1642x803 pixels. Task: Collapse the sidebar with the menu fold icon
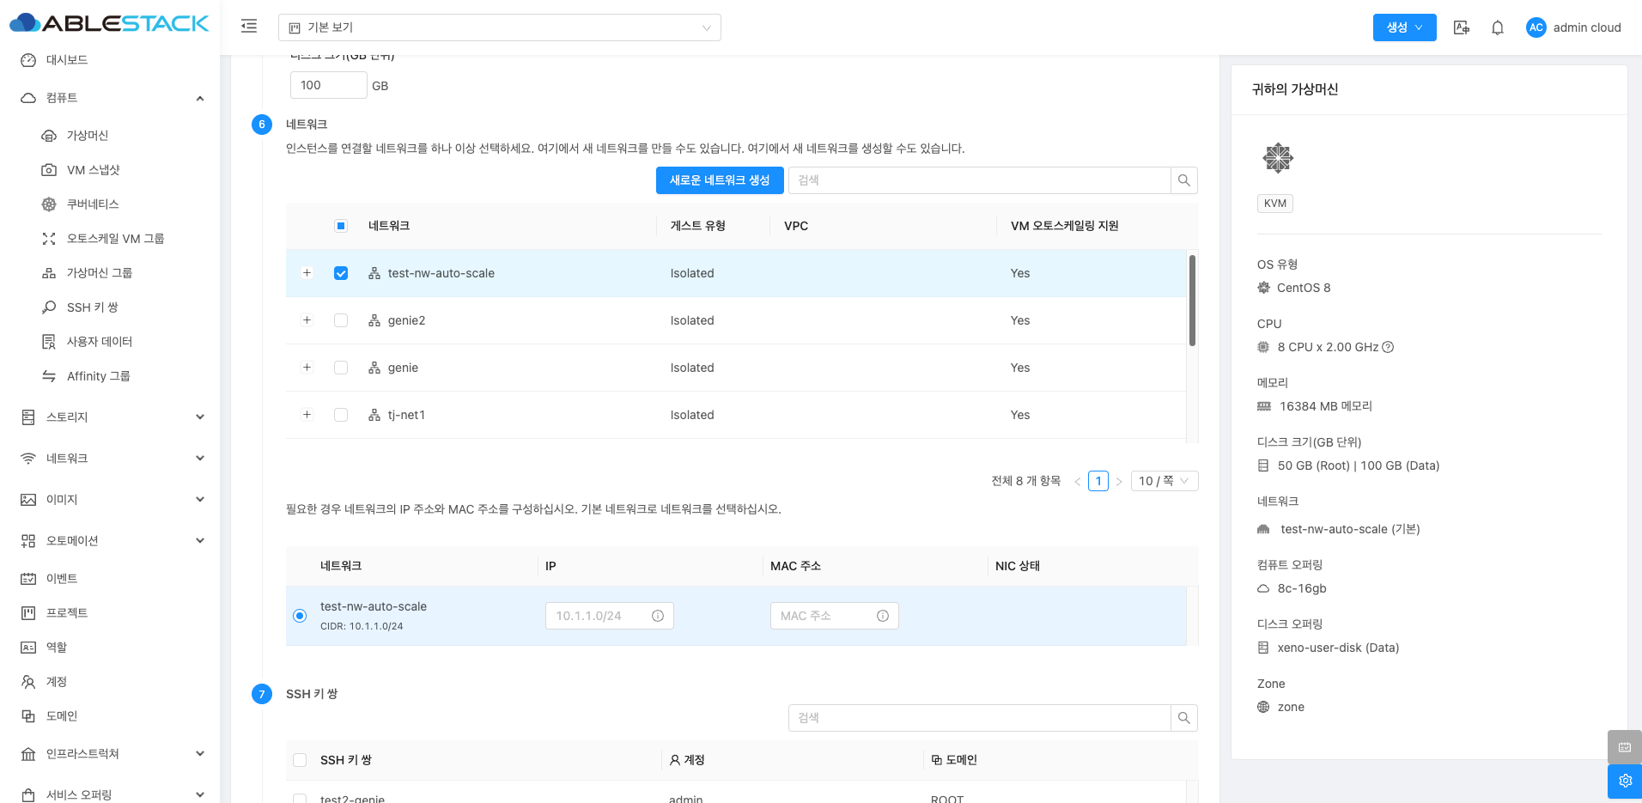point(249,27)
